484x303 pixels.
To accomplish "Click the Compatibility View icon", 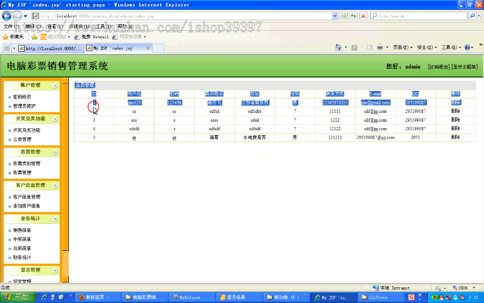I will tap(344, 16).
